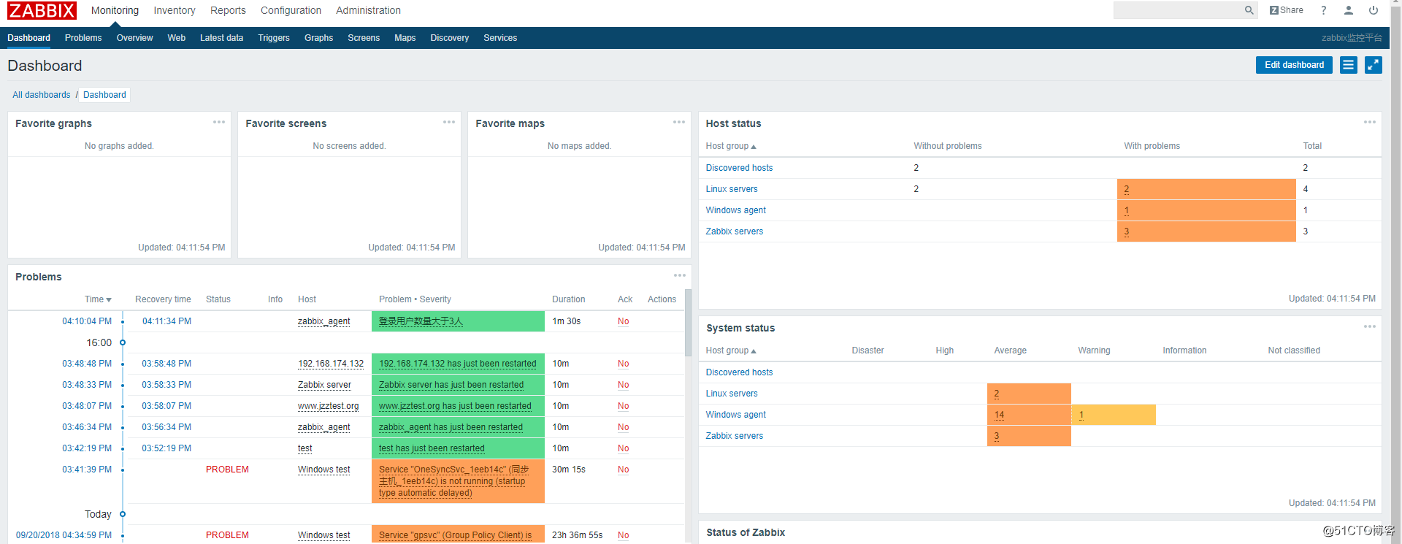Open Windows agent in Host status

point(735,210)
